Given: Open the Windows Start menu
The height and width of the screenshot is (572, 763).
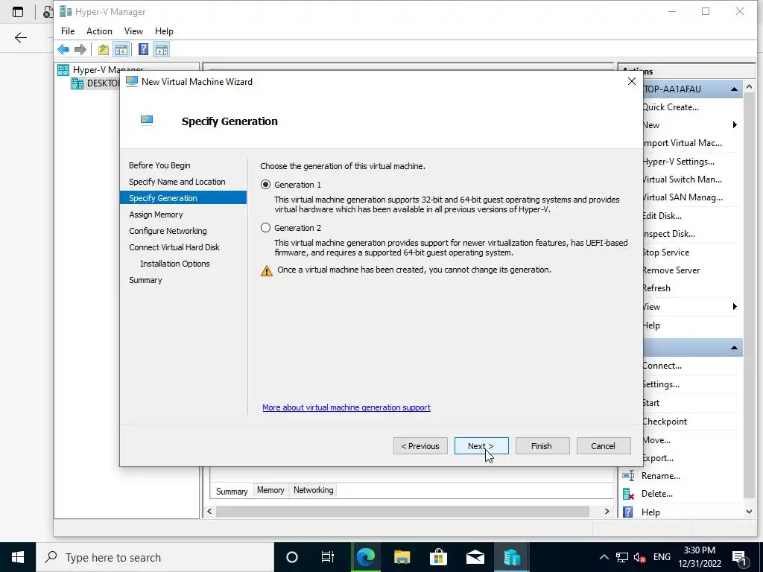Looking at the screenshot, I should point(18,557).
